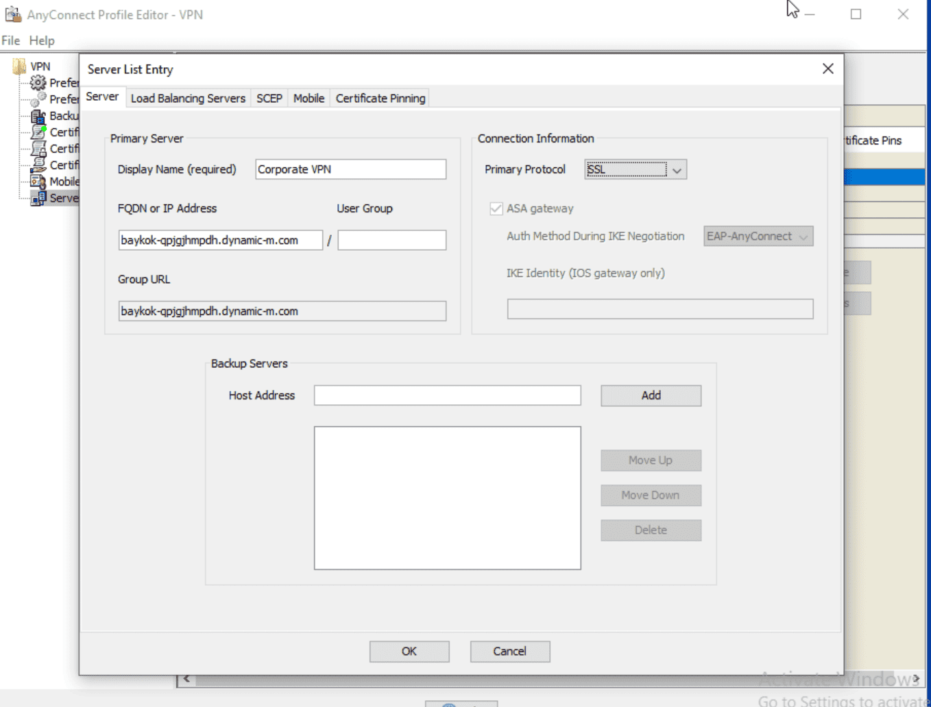Switch to the Load Balancing Servers tab
The width and height of the screenshot is (931, 707).
point(188,98)
